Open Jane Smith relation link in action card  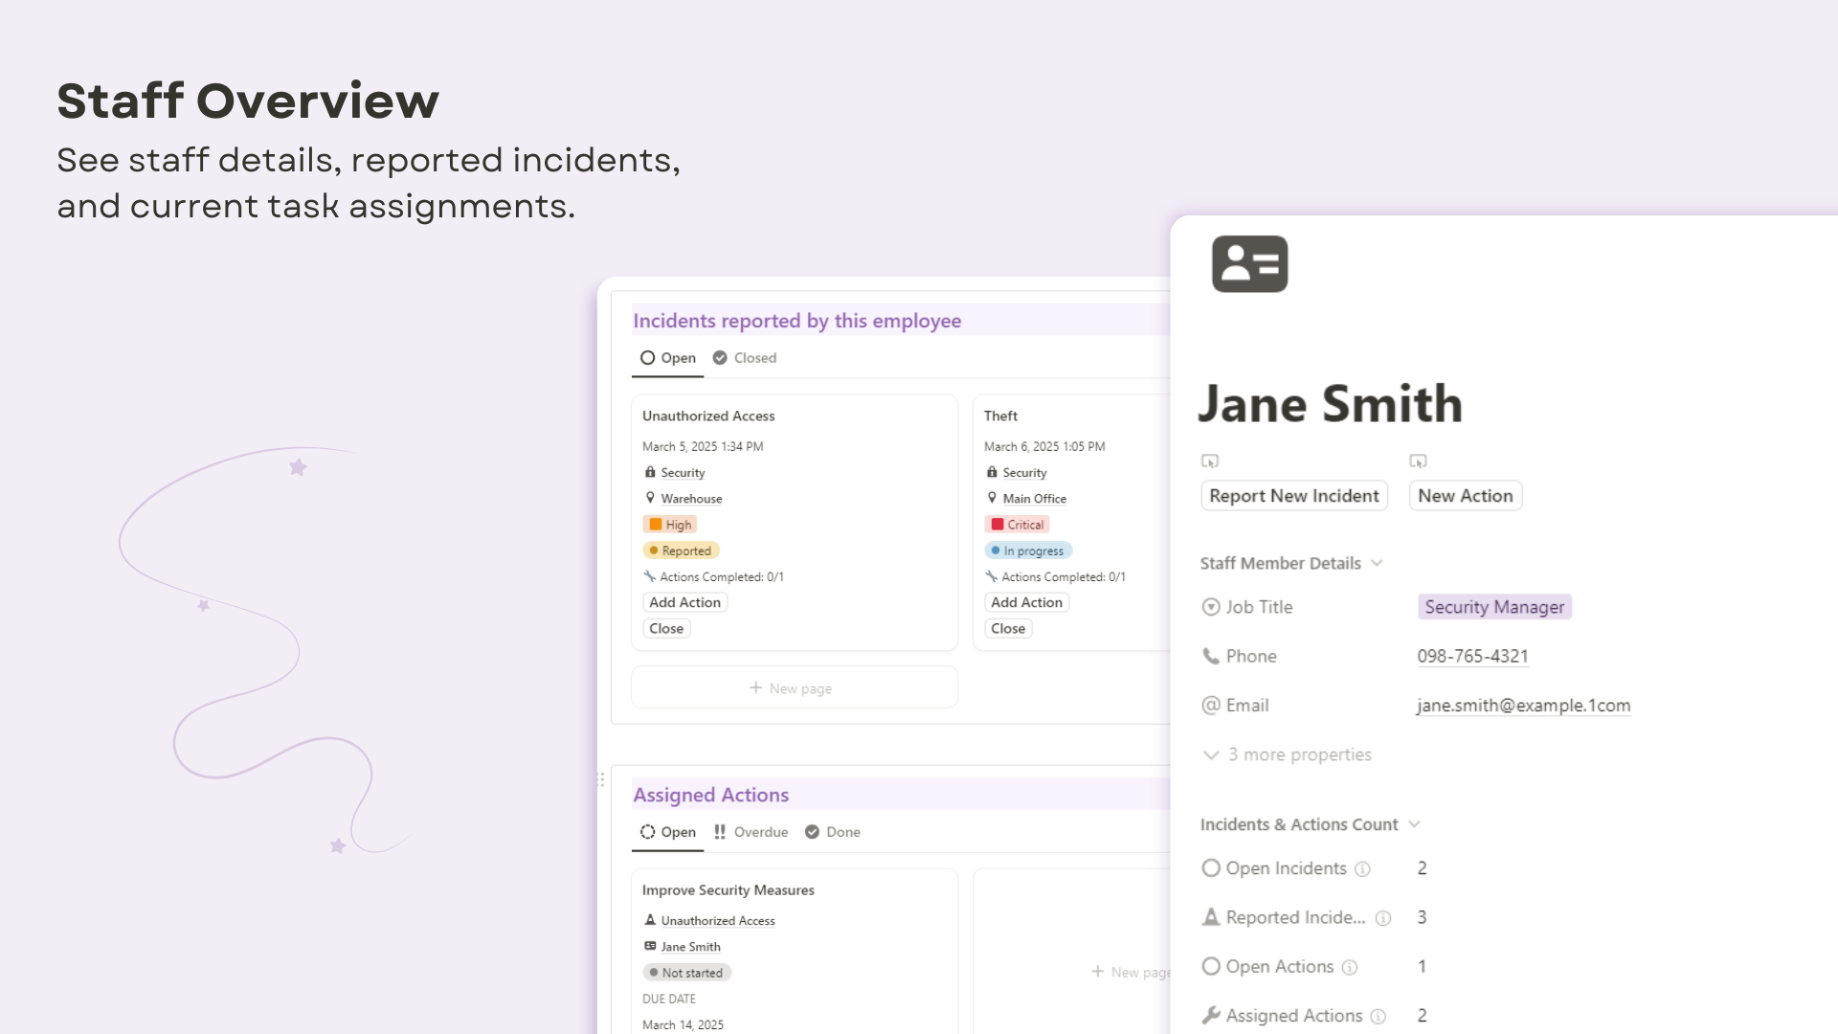[x=690, y=946]
